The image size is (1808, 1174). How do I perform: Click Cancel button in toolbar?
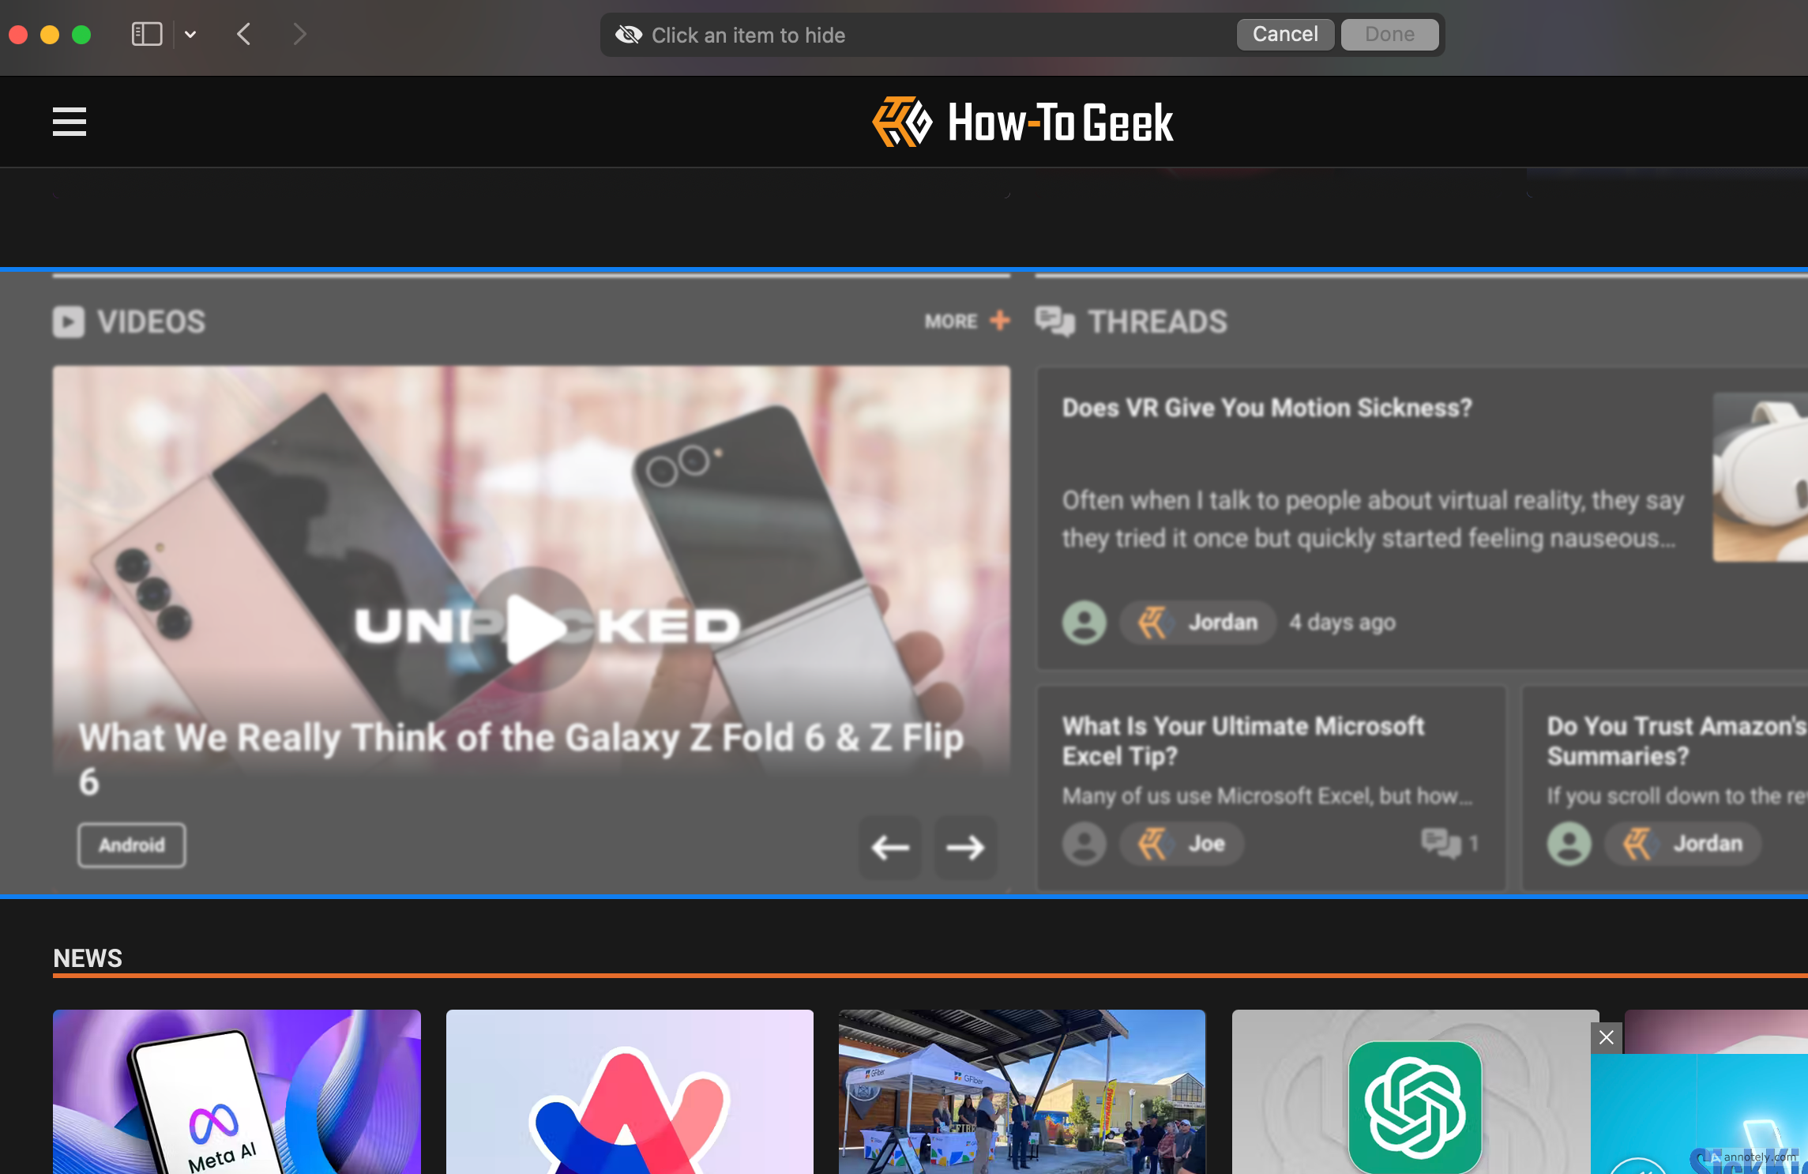pyautogui.click(x=1285, y=33)
